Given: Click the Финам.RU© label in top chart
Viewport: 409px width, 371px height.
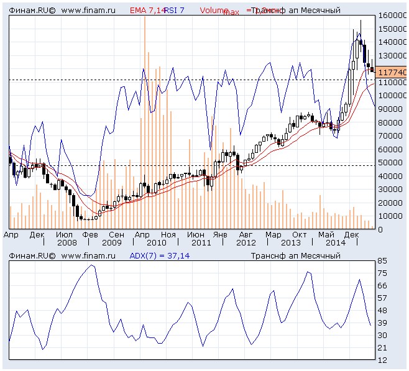Looking at the screenshot, I should point(32,11).
